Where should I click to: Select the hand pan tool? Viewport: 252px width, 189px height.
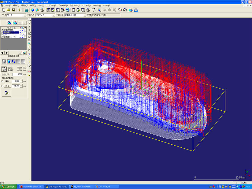pyautogui.click(x=29, y=50)
